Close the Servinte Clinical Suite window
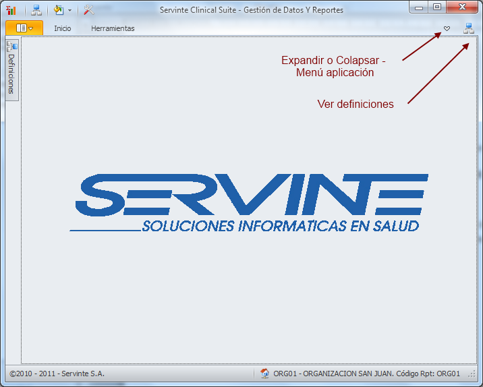 click(x=462, y=7)
